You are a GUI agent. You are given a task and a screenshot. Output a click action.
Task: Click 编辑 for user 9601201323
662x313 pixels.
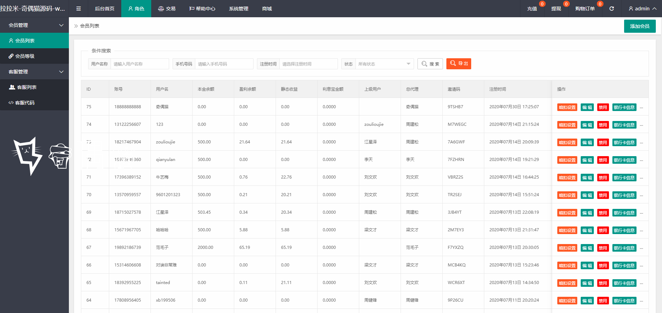pos(587,195)
